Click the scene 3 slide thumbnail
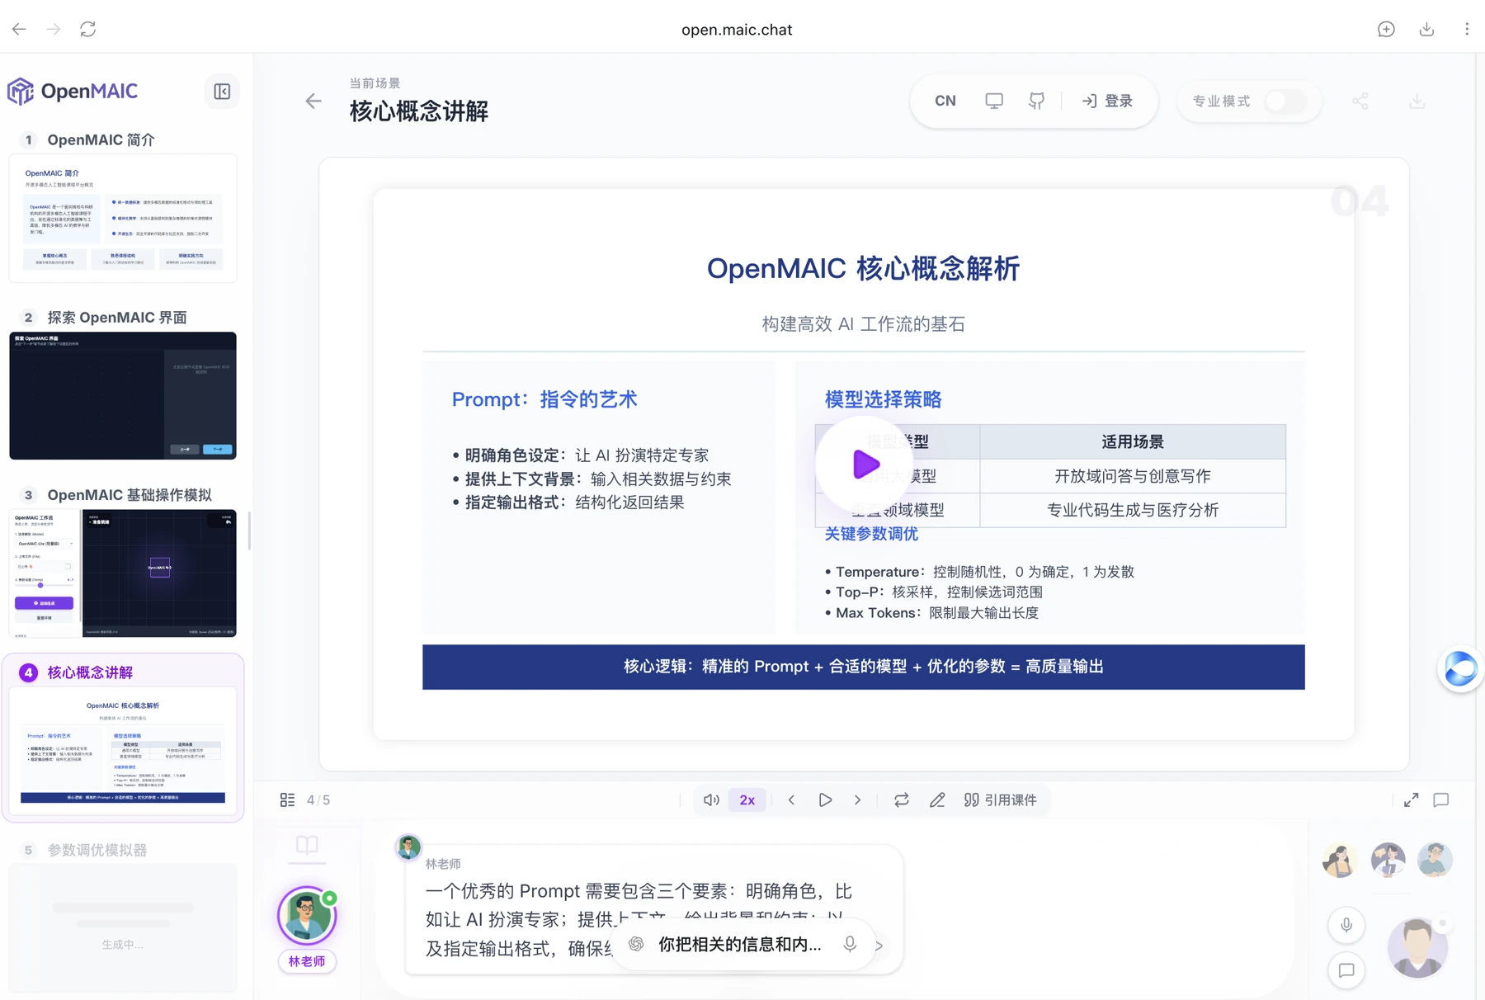This screenshot has height=1000, width=1485. [123, 573]
